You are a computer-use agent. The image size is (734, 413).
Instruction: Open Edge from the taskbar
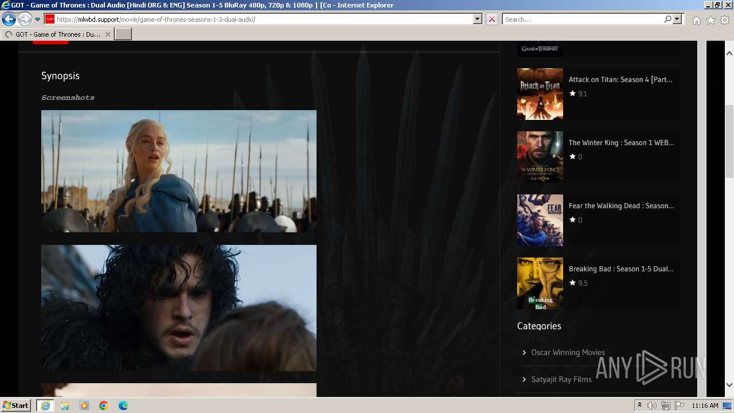pyautogui.click(x=123, y=406)
